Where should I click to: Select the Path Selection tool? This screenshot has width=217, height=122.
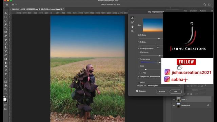6,78
